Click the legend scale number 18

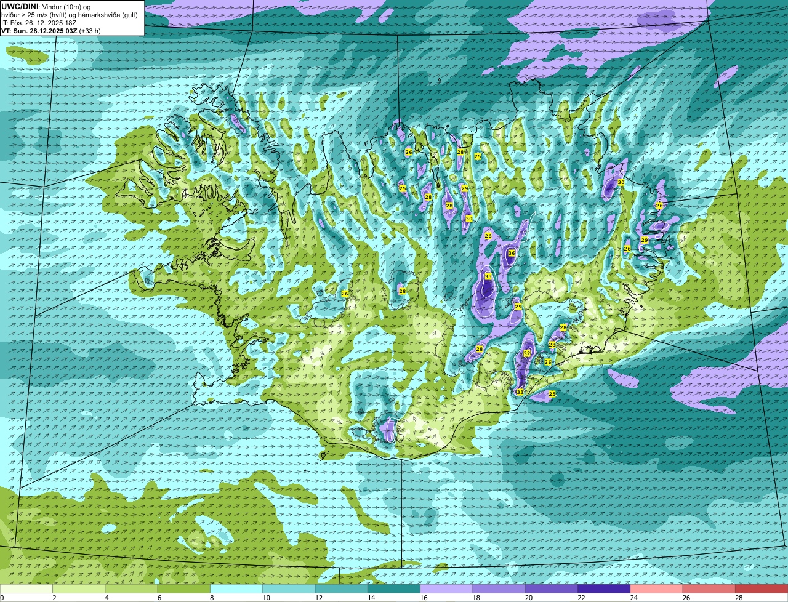pos(476,598)
